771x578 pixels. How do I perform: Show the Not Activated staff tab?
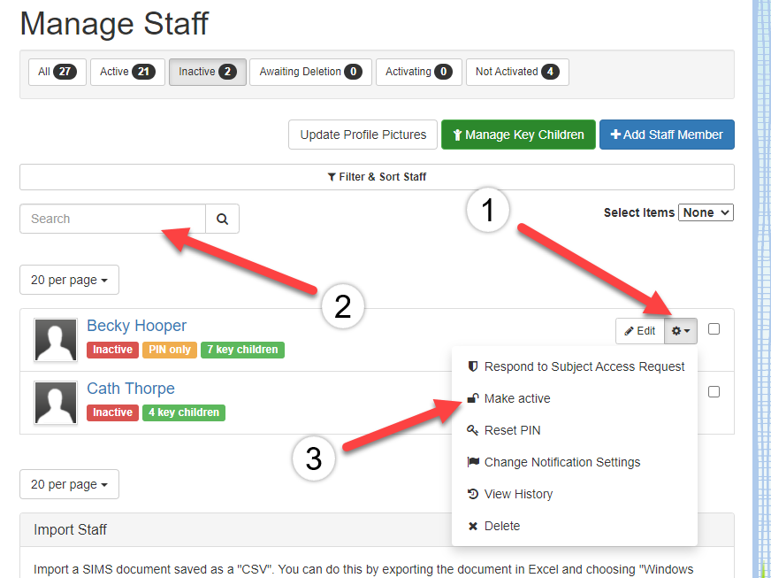pos(516,72)
